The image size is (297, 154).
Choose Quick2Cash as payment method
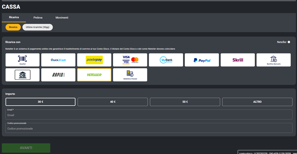58,60
